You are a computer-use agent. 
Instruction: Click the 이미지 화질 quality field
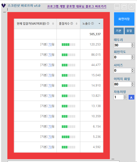[x=122, y=84]
